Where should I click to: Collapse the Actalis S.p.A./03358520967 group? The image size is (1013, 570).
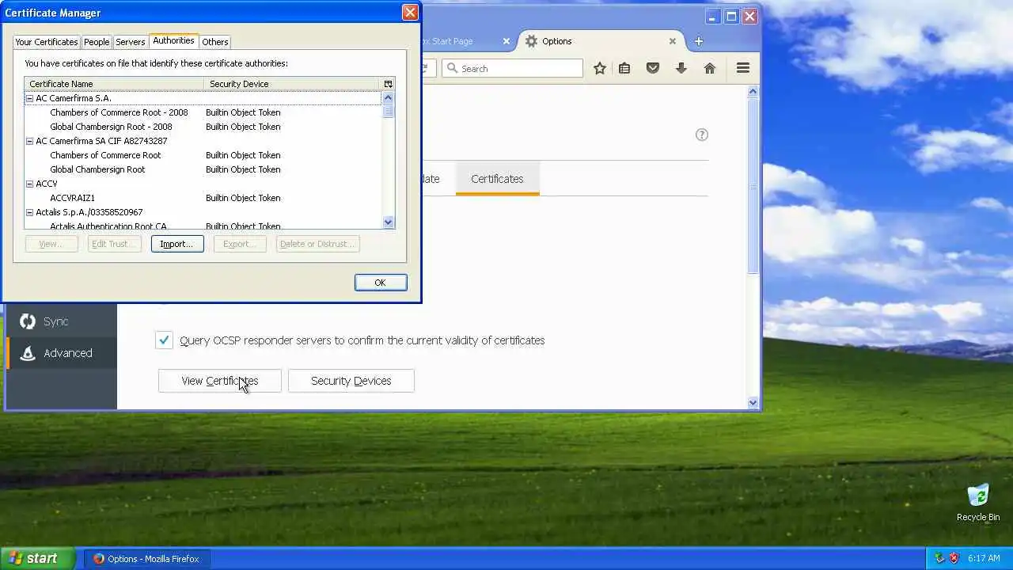pyautogui.click(x=30, y=212)
